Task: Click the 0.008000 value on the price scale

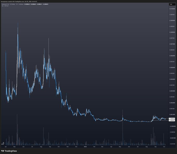Action: [172, 32]
